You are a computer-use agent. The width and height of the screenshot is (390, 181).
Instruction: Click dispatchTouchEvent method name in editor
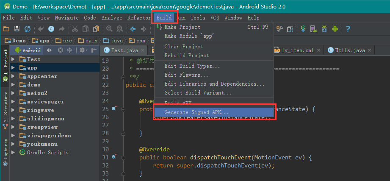click(x=220, y=157)
